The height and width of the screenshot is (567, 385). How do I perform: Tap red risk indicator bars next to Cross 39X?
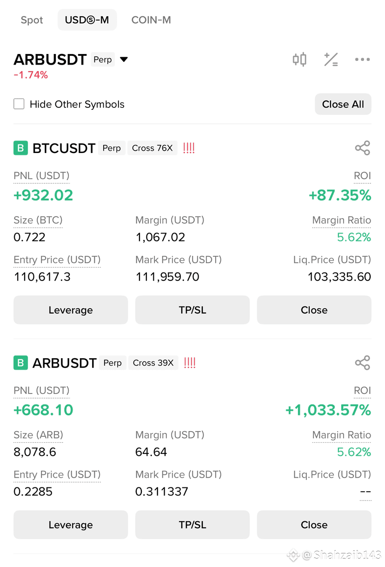190,363
